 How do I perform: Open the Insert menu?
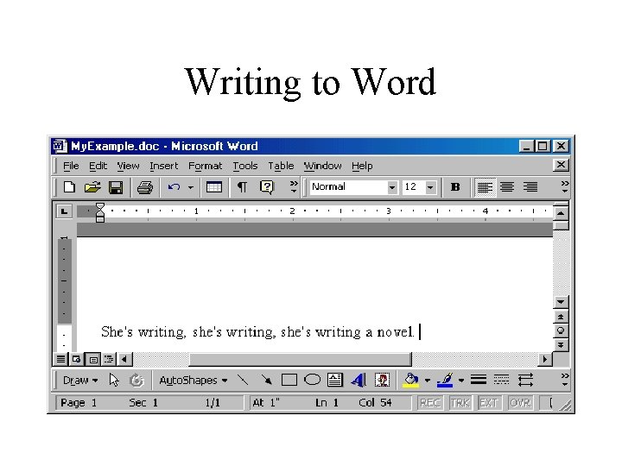164,166
